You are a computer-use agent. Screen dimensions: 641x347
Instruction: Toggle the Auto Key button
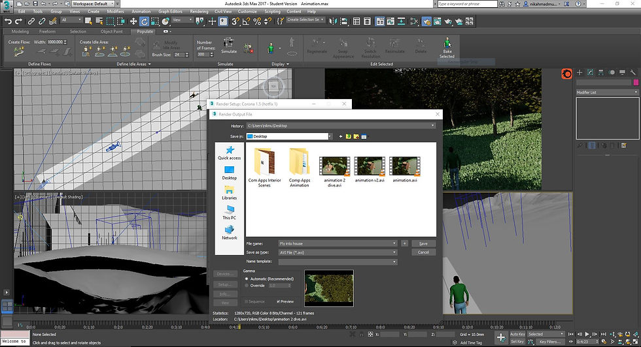coord(517,335)
